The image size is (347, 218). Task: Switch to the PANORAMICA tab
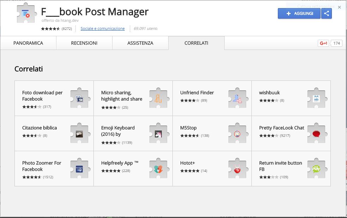click(x=28, y=43)
